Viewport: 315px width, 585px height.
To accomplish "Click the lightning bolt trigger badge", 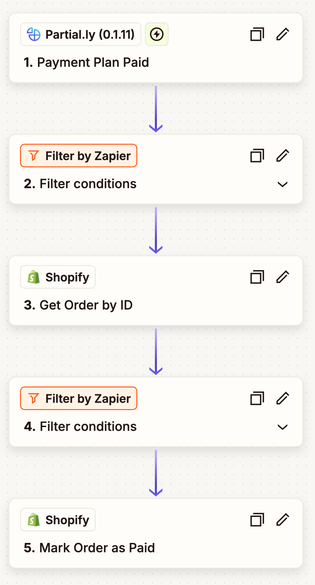I will [157, 34].
